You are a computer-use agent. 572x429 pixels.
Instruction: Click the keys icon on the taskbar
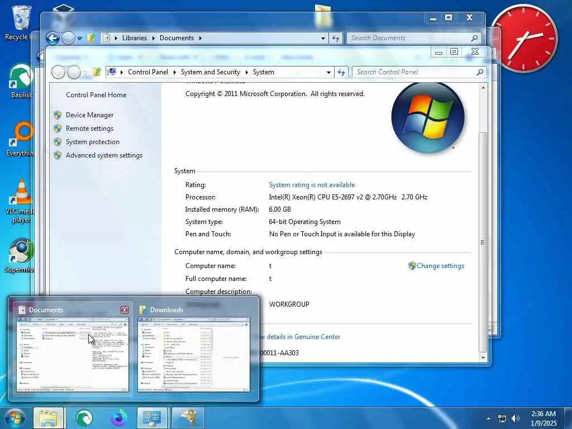[188, 418]
